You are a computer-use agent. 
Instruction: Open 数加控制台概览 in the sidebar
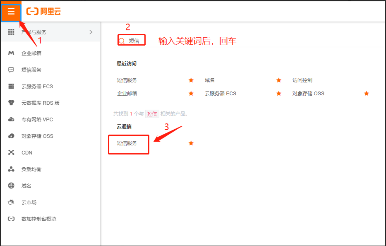tap(38, 219)
